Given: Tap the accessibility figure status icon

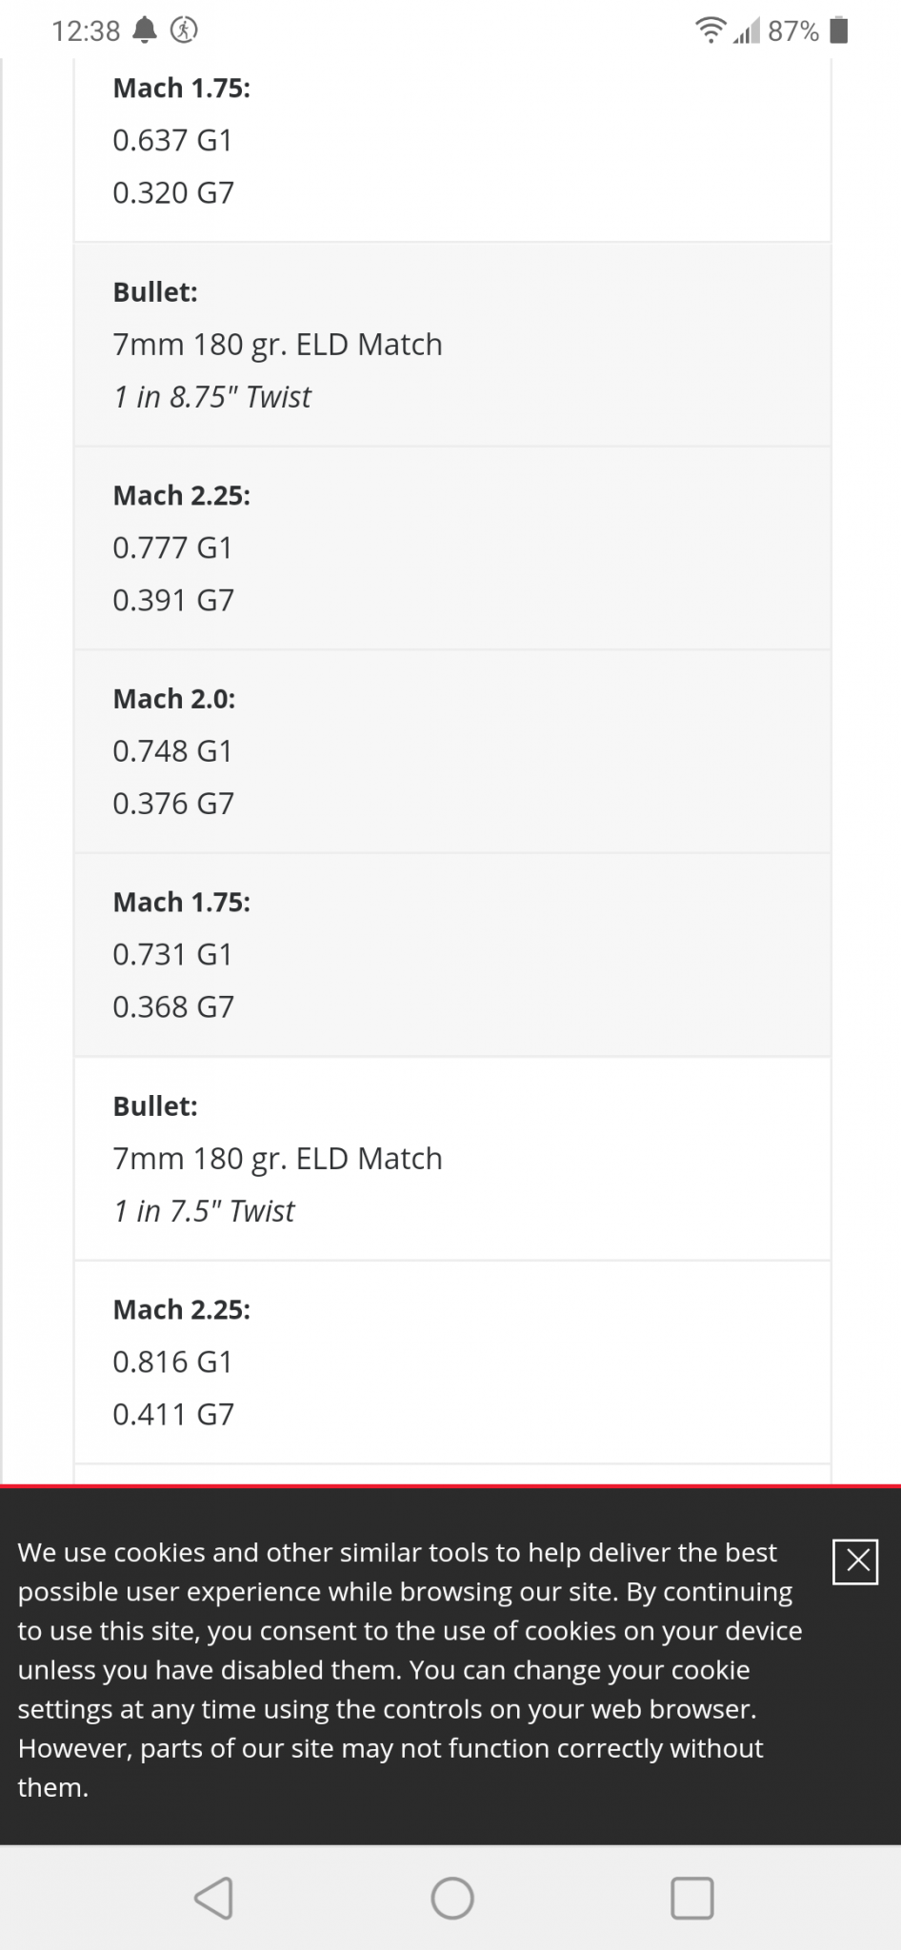Looking at the screenshot, I should (x=184, y=30).
